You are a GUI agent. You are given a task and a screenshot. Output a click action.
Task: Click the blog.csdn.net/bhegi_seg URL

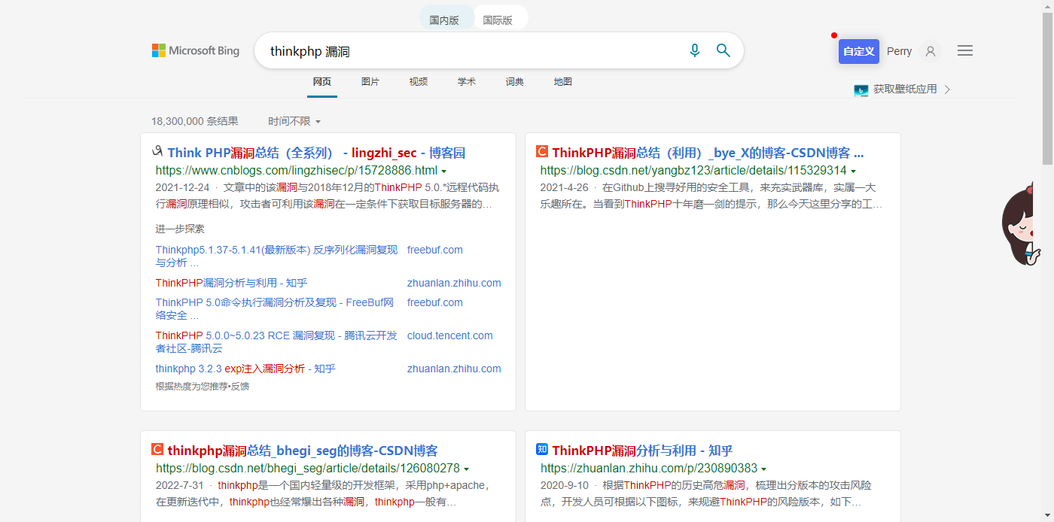[308, 468]
